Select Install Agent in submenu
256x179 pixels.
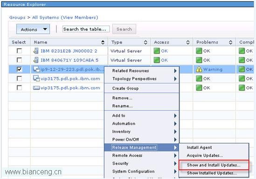pyautogui.click(x=214, y=147)
